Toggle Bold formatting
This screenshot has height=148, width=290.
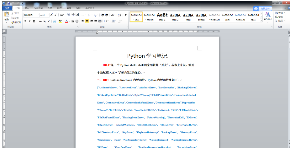(x=25, y=21)
